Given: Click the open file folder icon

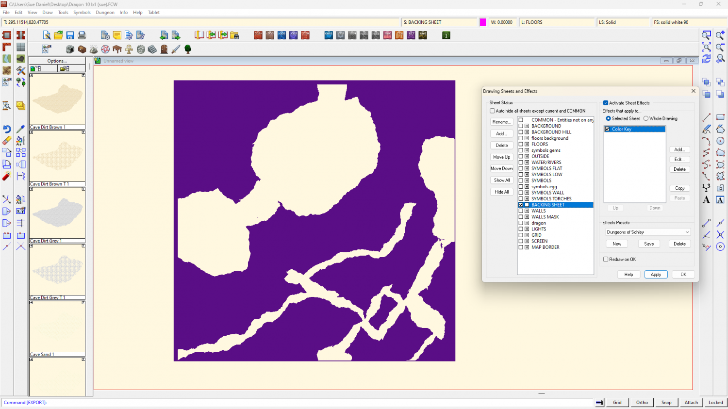Looking at the screenshot, I should pyautogui.click(x=58, y=35).
